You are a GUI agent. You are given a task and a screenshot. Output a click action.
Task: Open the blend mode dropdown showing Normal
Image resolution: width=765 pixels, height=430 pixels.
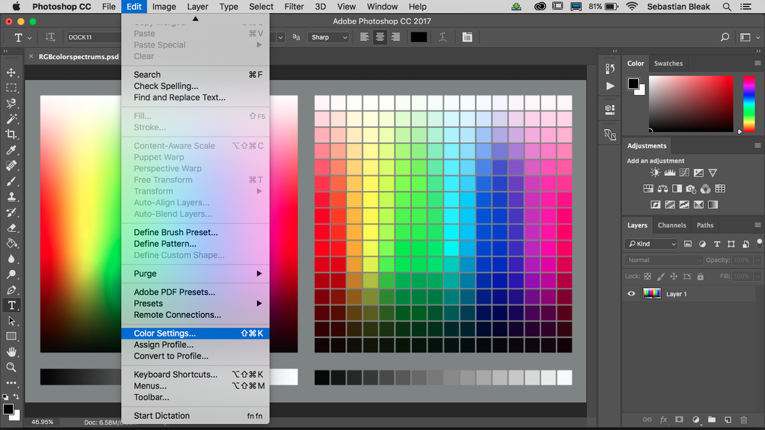pos(663,260)
